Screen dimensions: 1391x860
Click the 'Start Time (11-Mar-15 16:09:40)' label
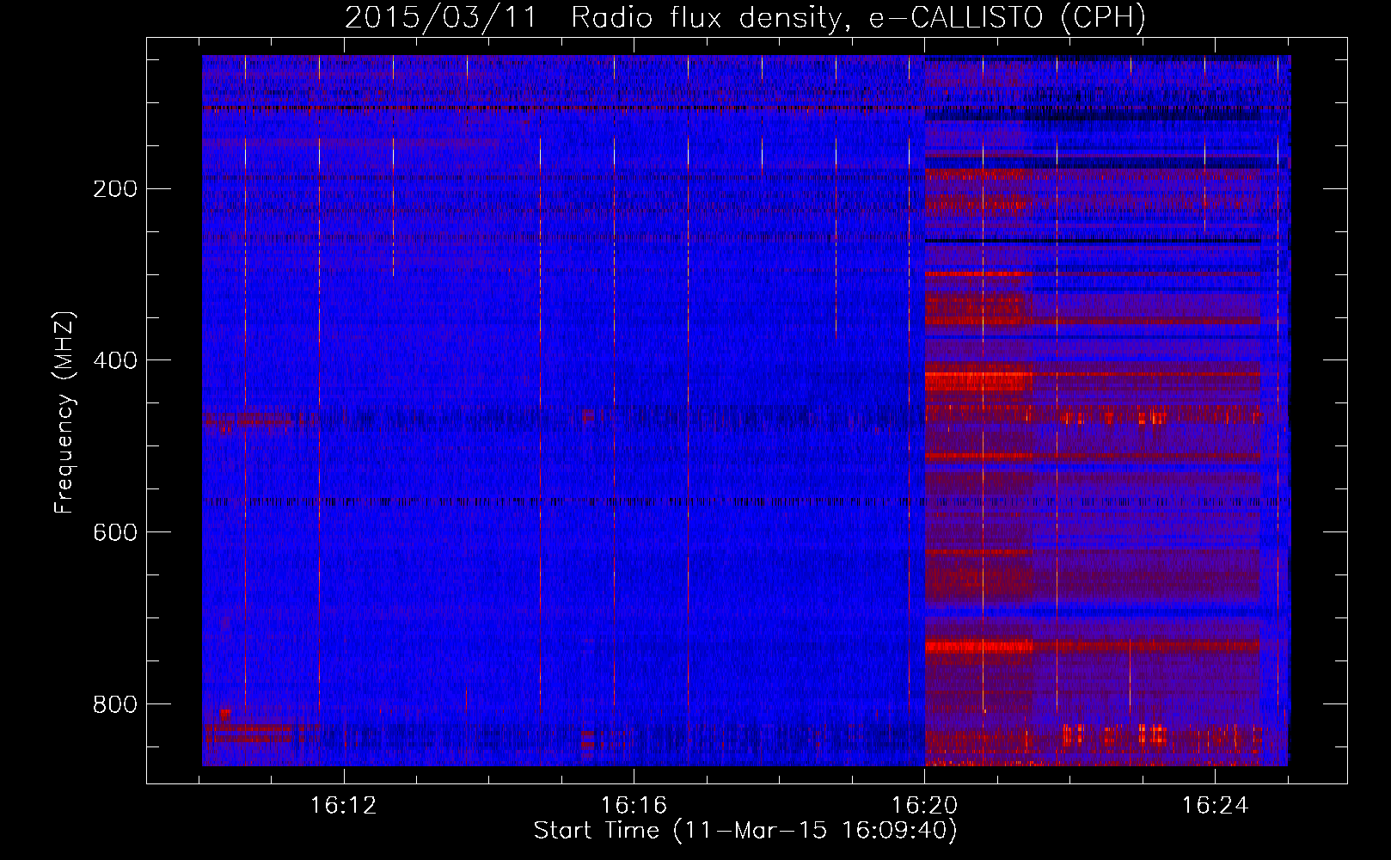(x=745, y=831)
